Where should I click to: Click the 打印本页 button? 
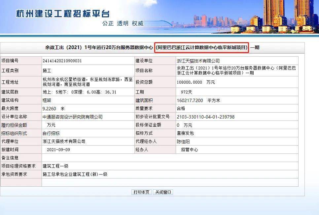coord(141,192)
